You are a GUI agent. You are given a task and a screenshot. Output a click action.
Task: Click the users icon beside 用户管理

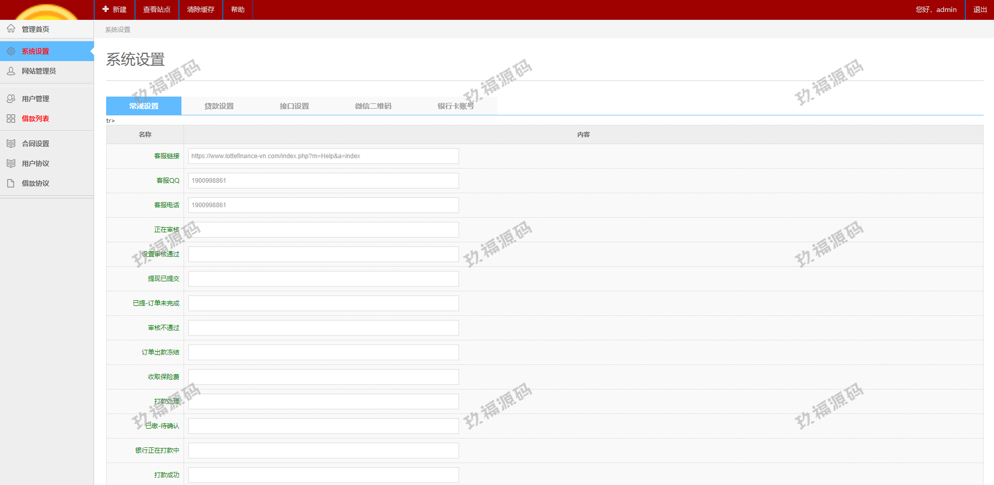tap(11, 99)
